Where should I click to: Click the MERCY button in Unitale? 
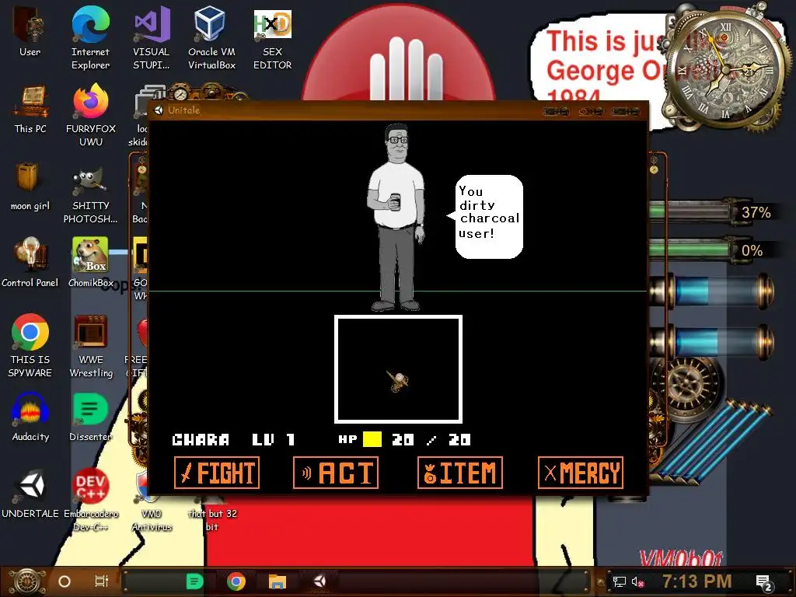(x=580, y=473)
